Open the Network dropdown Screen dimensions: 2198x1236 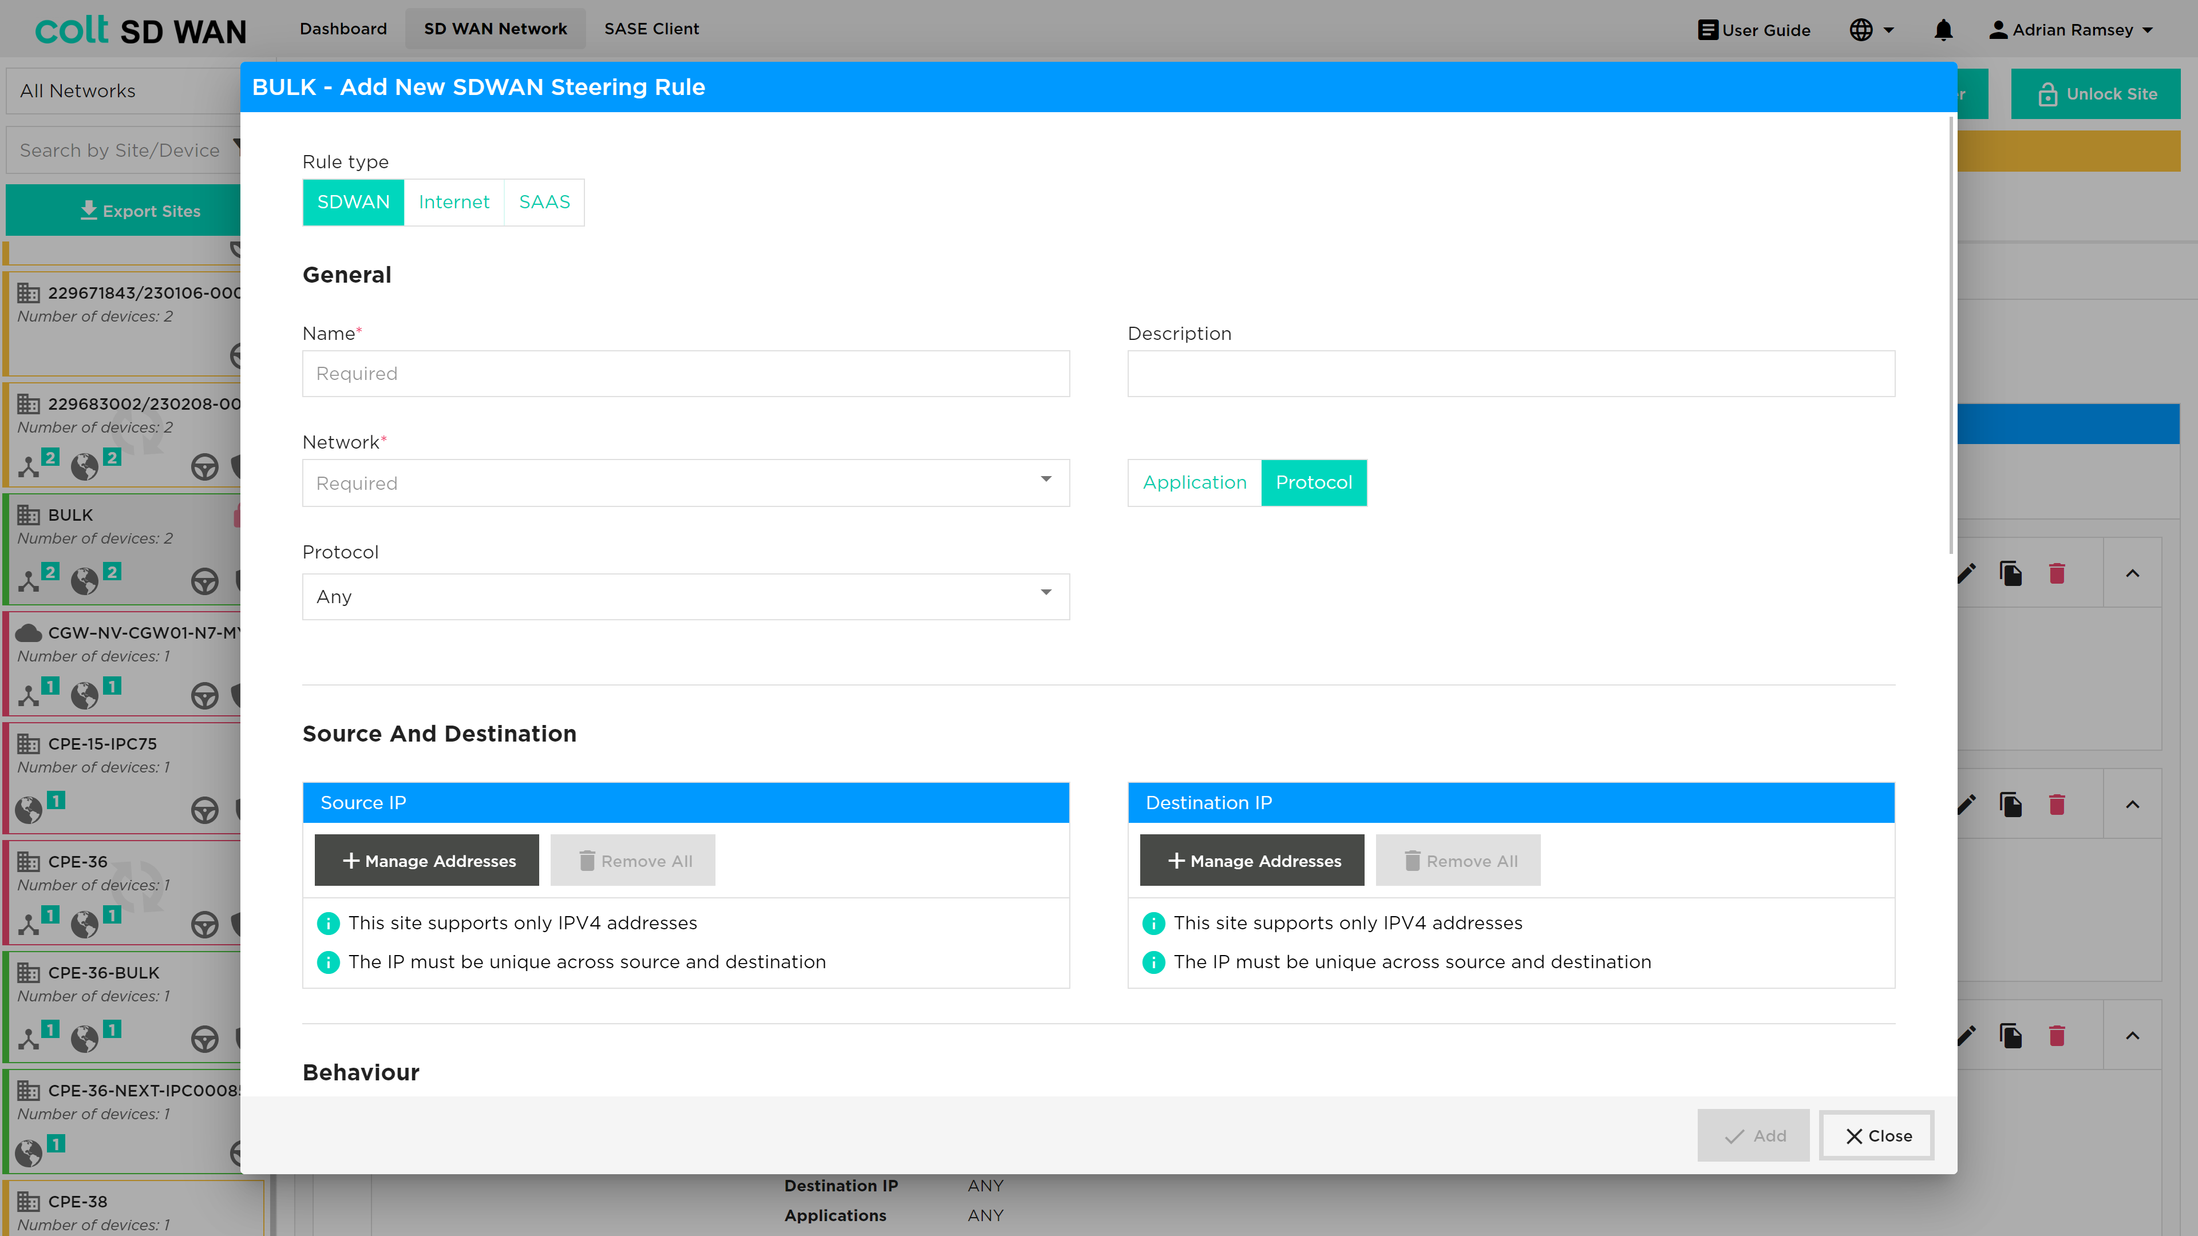(686, 484)
